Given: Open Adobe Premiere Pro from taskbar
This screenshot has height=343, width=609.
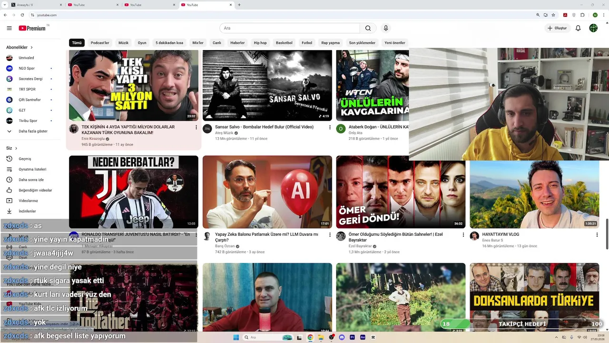Looking at the screenshot, I should [x=353, y=337].
